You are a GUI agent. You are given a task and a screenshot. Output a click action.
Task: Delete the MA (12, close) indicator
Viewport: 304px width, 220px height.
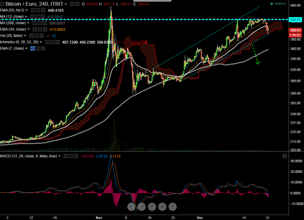pyautogui.click(x=42, y=16)
